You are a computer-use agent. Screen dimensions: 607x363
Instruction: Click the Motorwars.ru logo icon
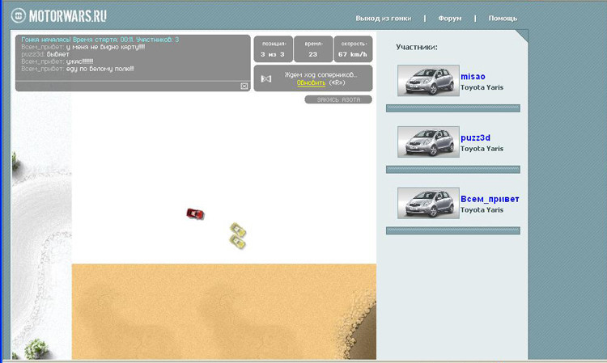[19, 15]
